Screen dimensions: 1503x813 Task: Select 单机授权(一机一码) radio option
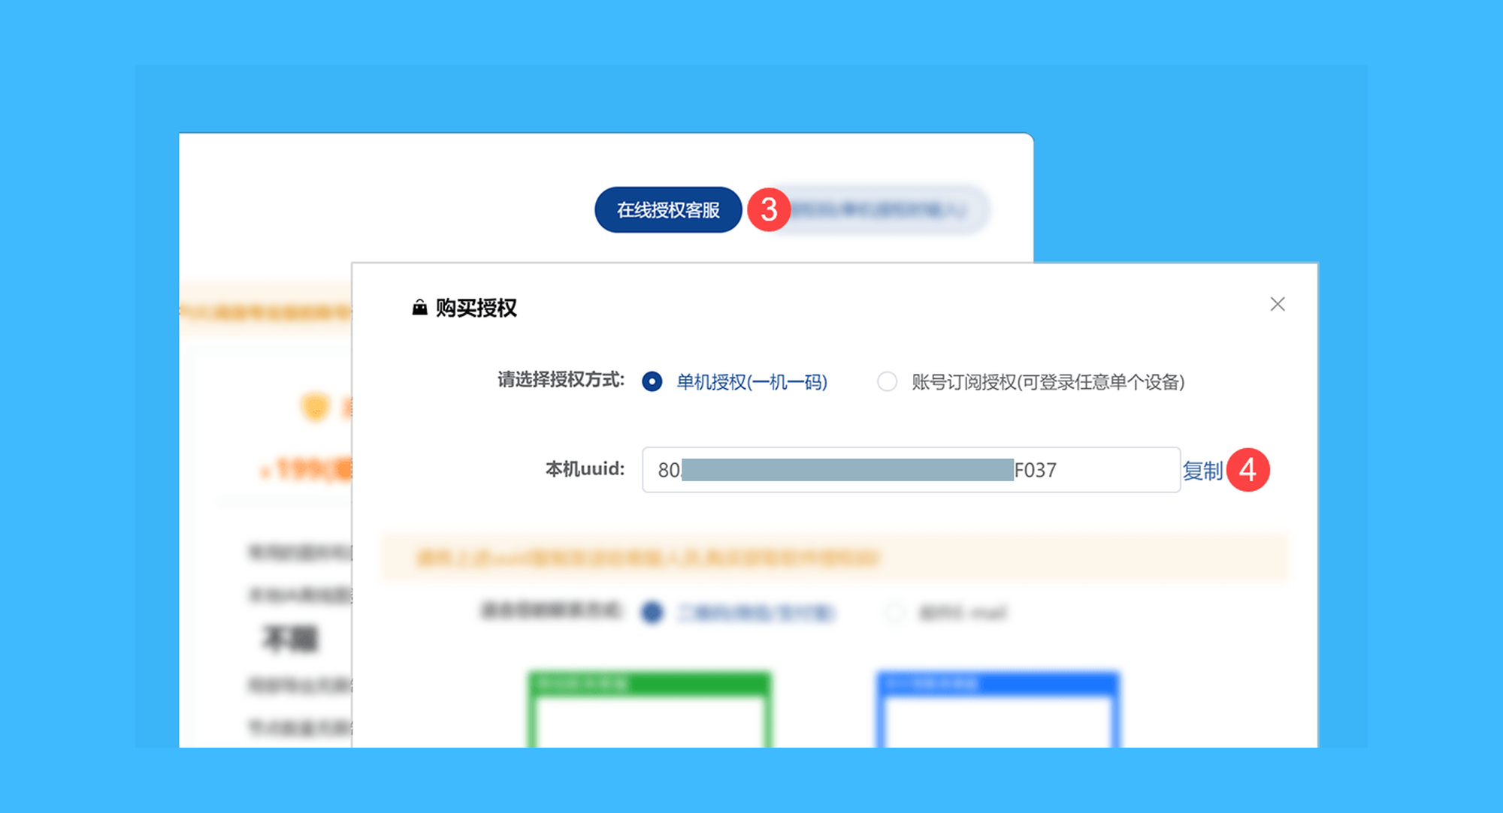[x=652, y=381]
